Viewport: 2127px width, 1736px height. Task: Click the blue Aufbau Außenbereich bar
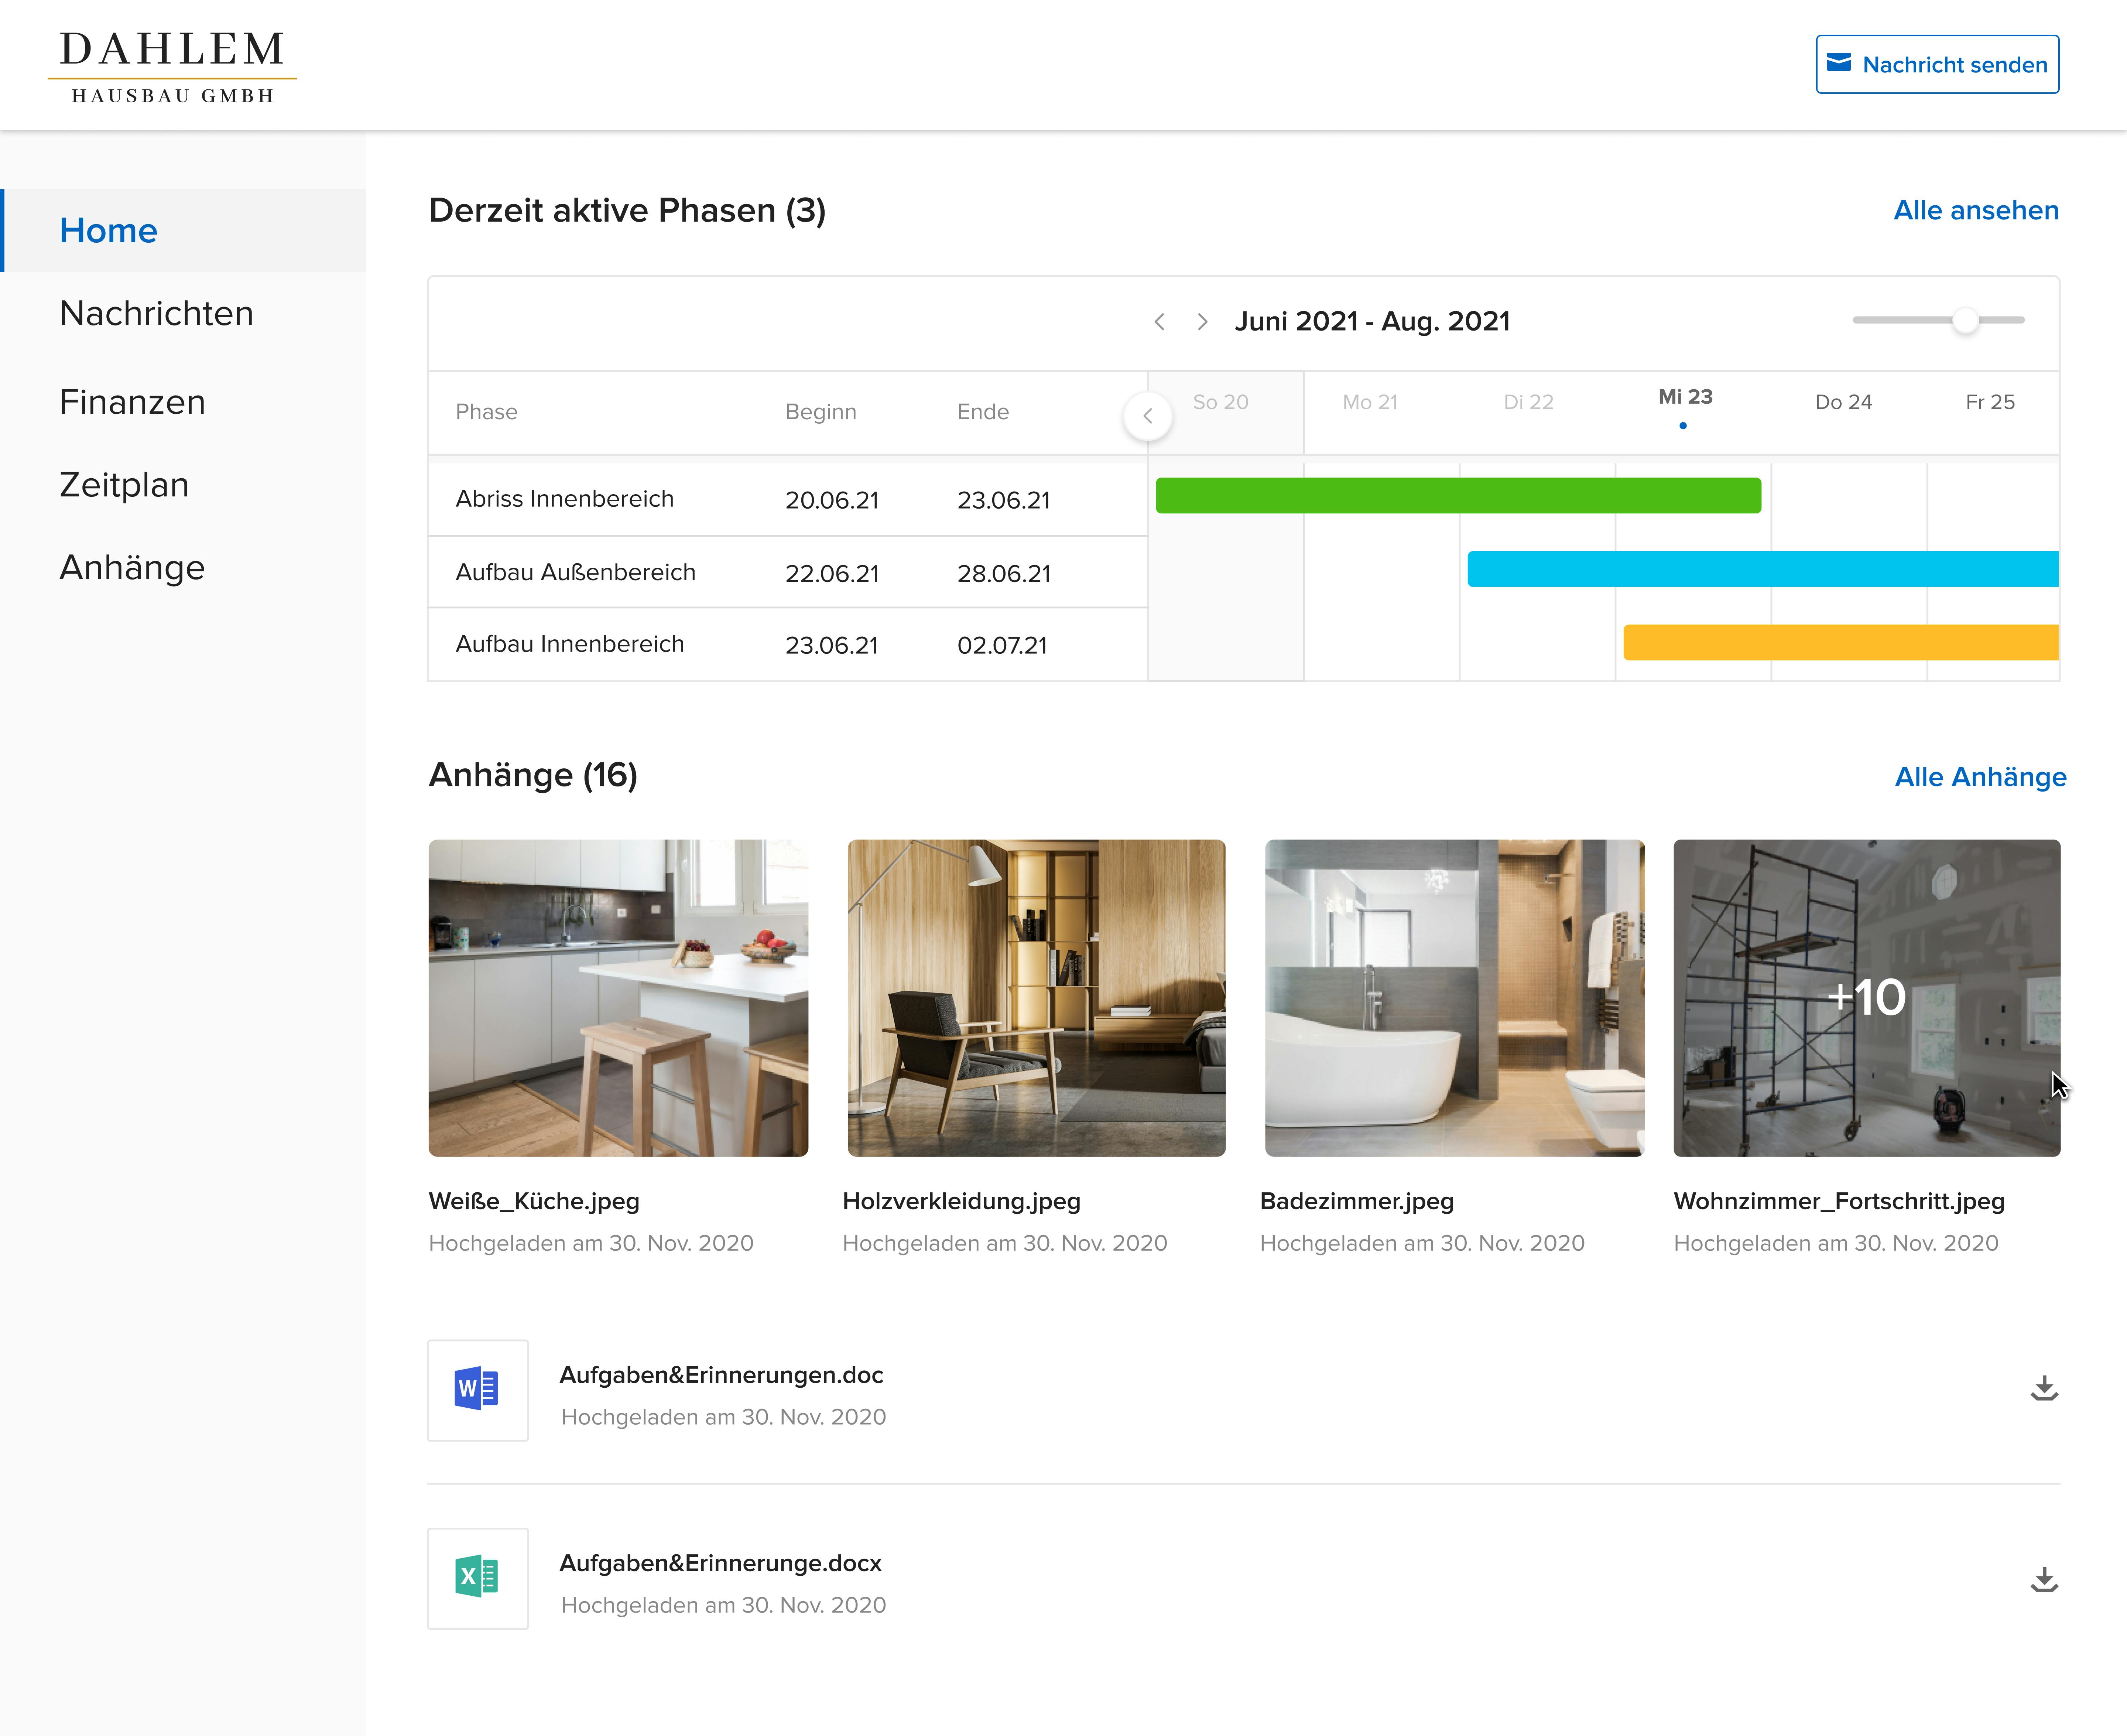1763,569
